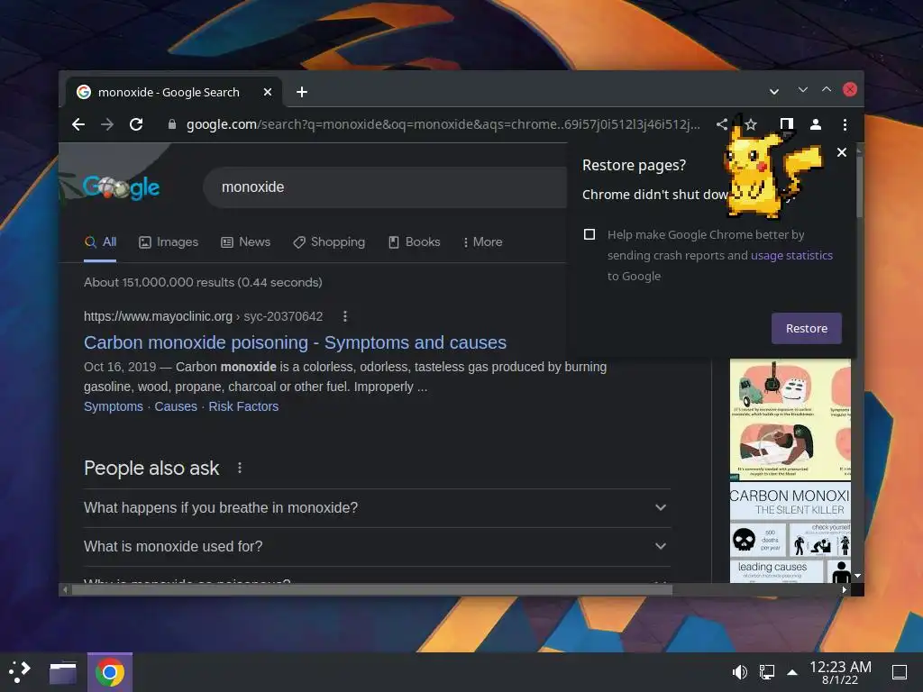This screenshot has width=923, height=692.
Task: Open Carbon monoxide poisoning result link
Action: 295,342
